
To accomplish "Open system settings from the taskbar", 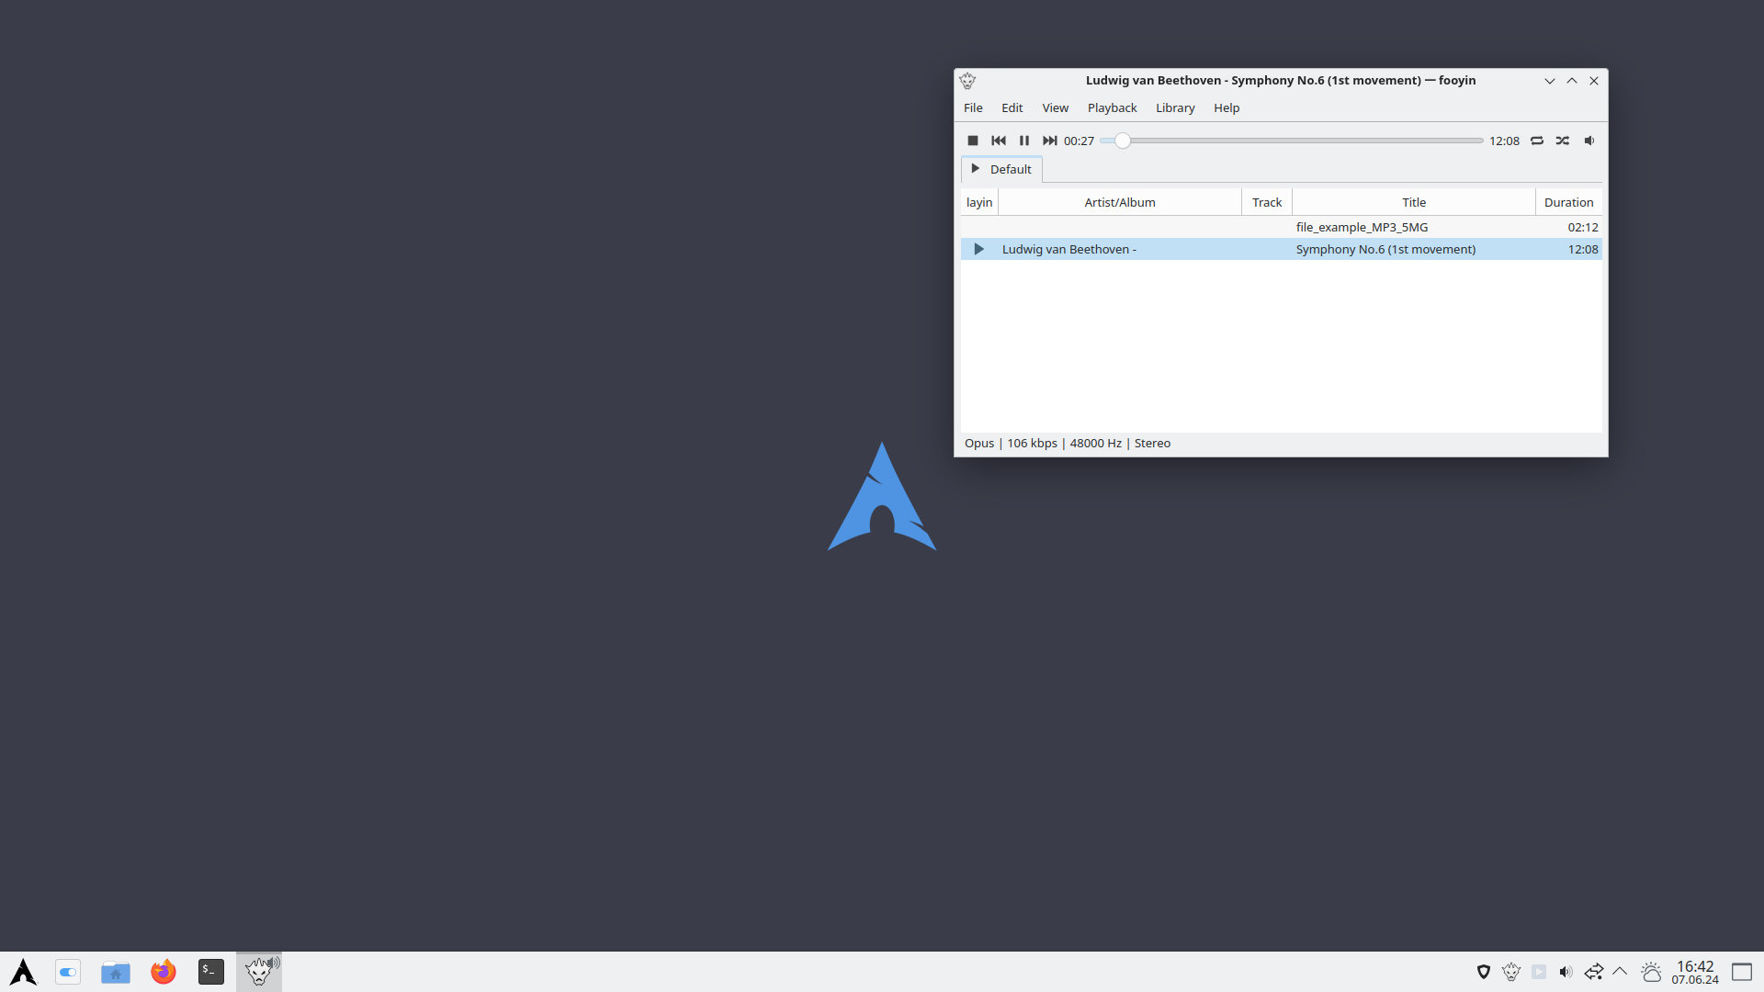I will click(x=68, y=972).
